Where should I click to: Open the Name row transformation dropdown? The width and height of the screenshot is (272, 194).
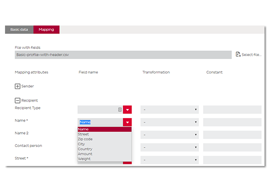[x=169, y=122]
